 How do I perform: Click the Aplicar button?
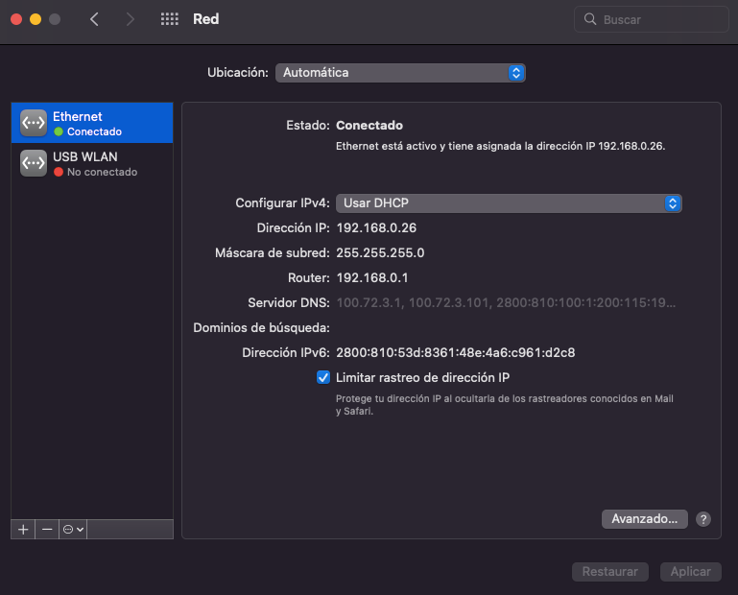[x=690, y=571]
